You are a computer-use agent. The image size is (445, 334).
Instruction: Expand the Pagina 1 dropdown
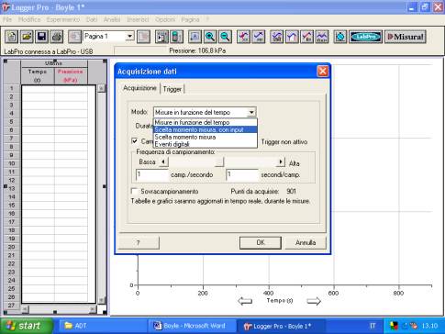[129, 37]
